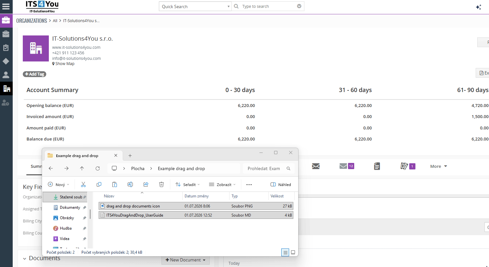Toggle the Náhled preview pane

[281, 184]
